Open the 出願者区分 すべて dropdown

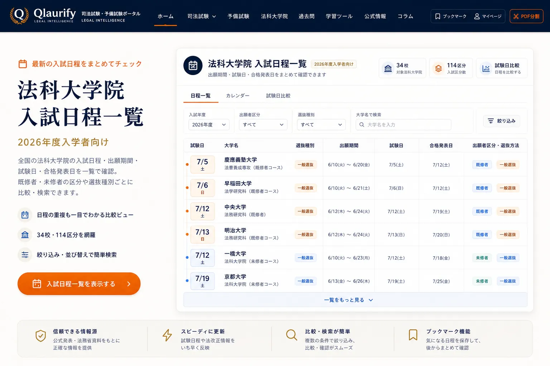[x=263, y=125]
